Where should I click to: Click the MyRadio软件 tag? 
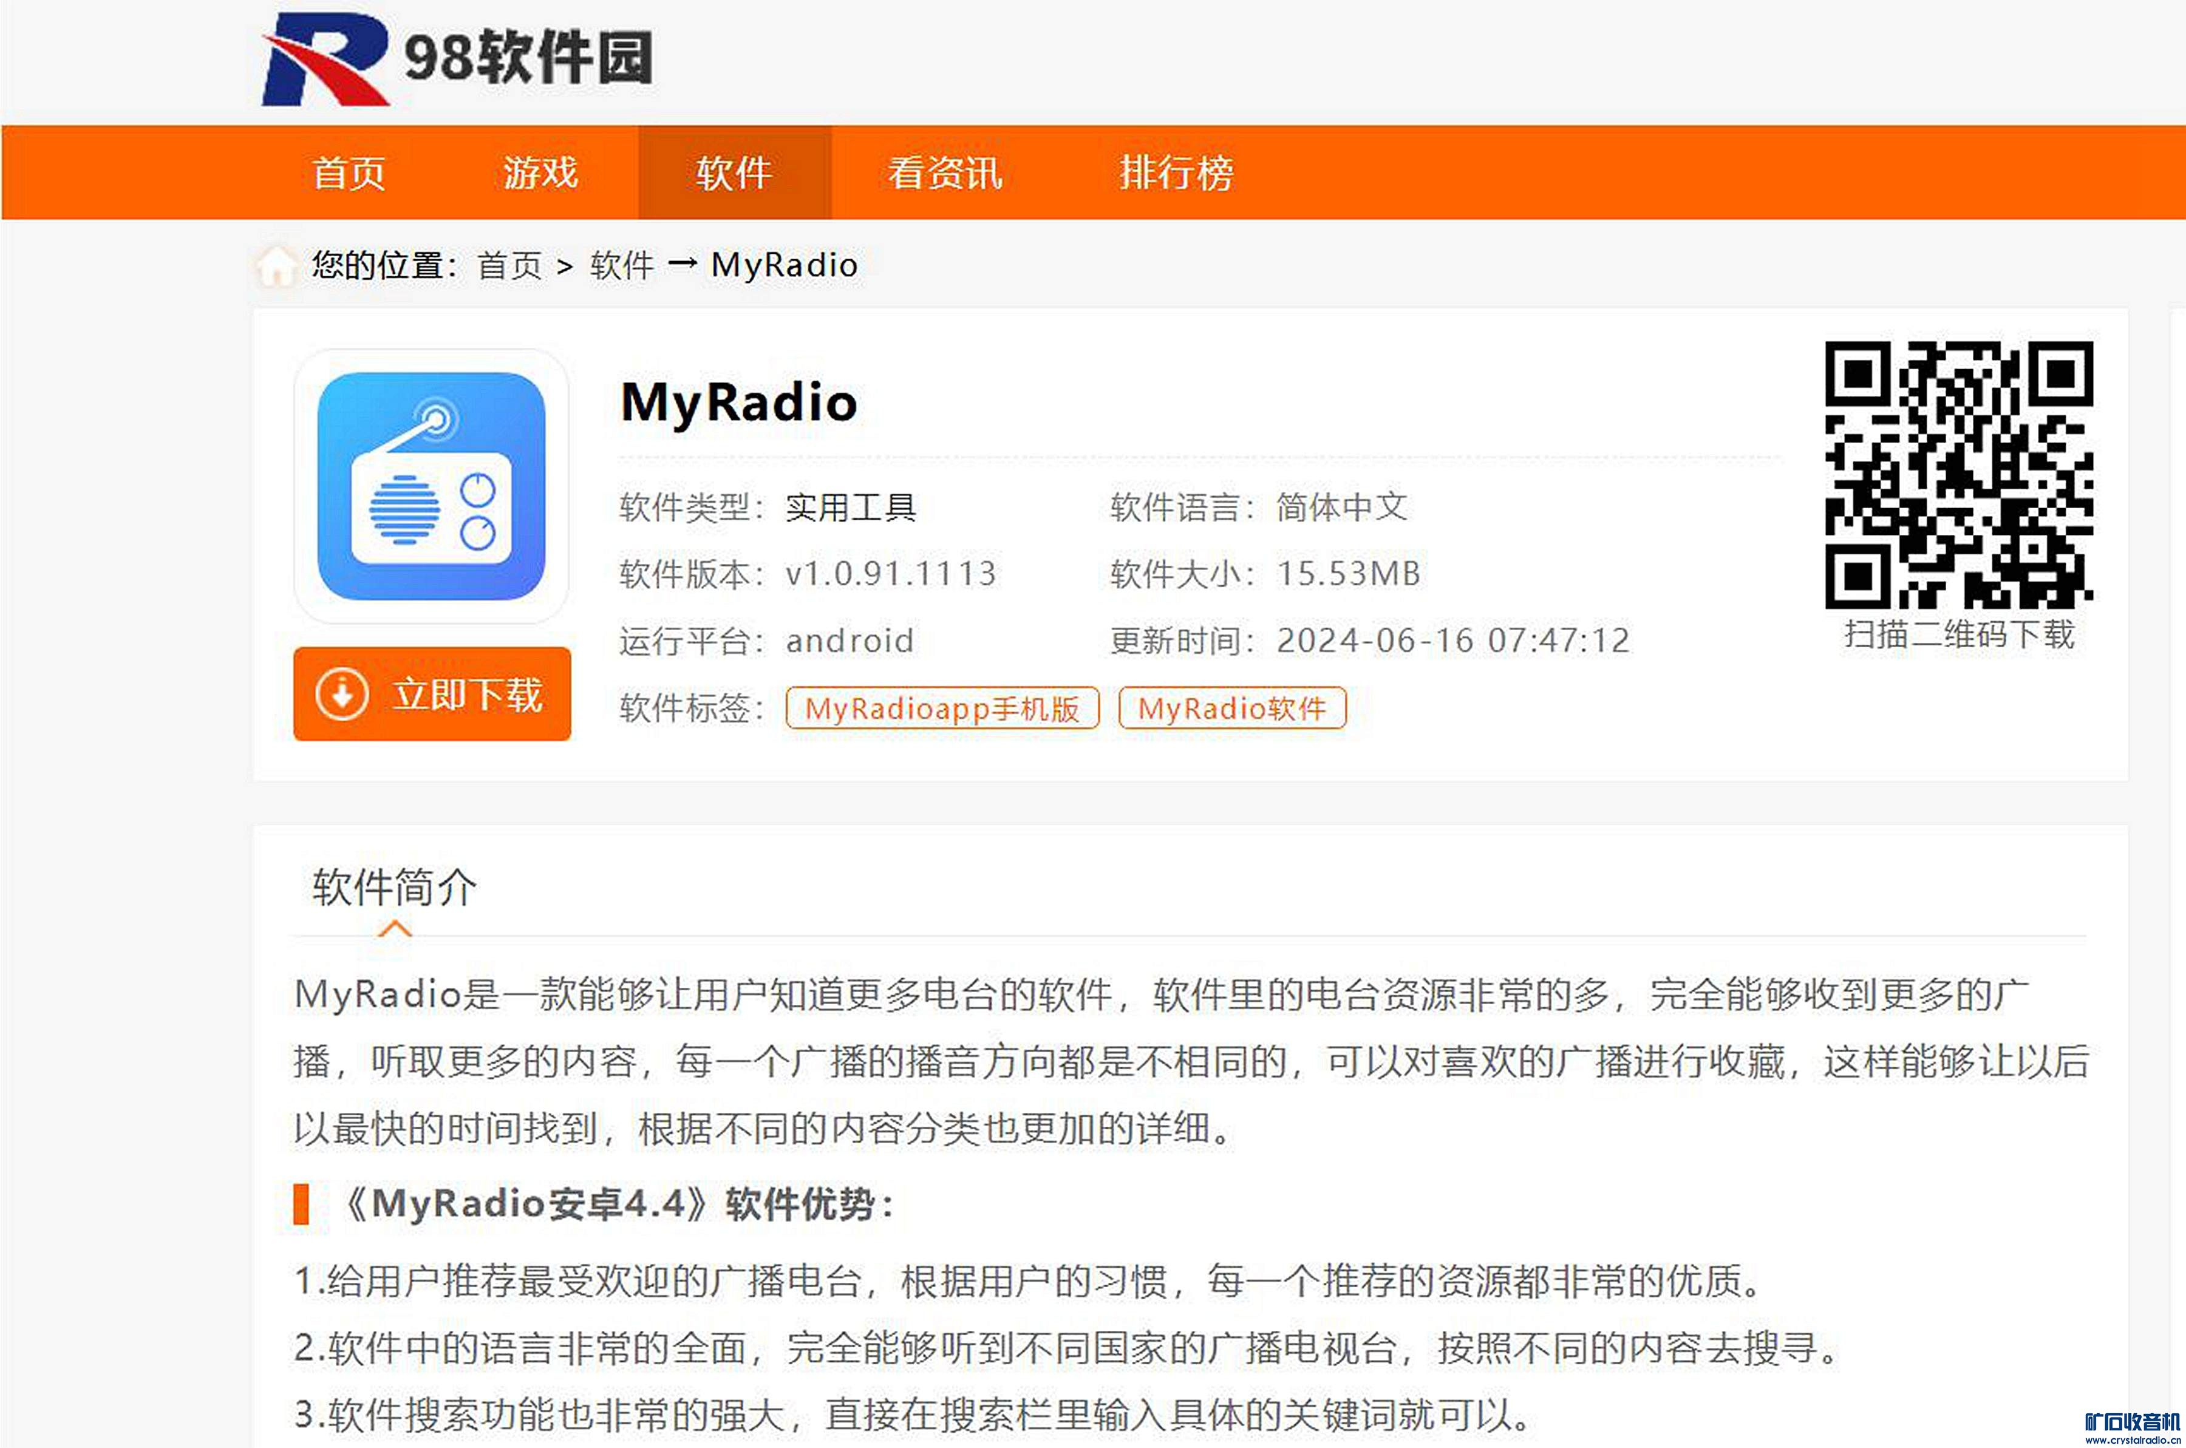pos(1232,709)
